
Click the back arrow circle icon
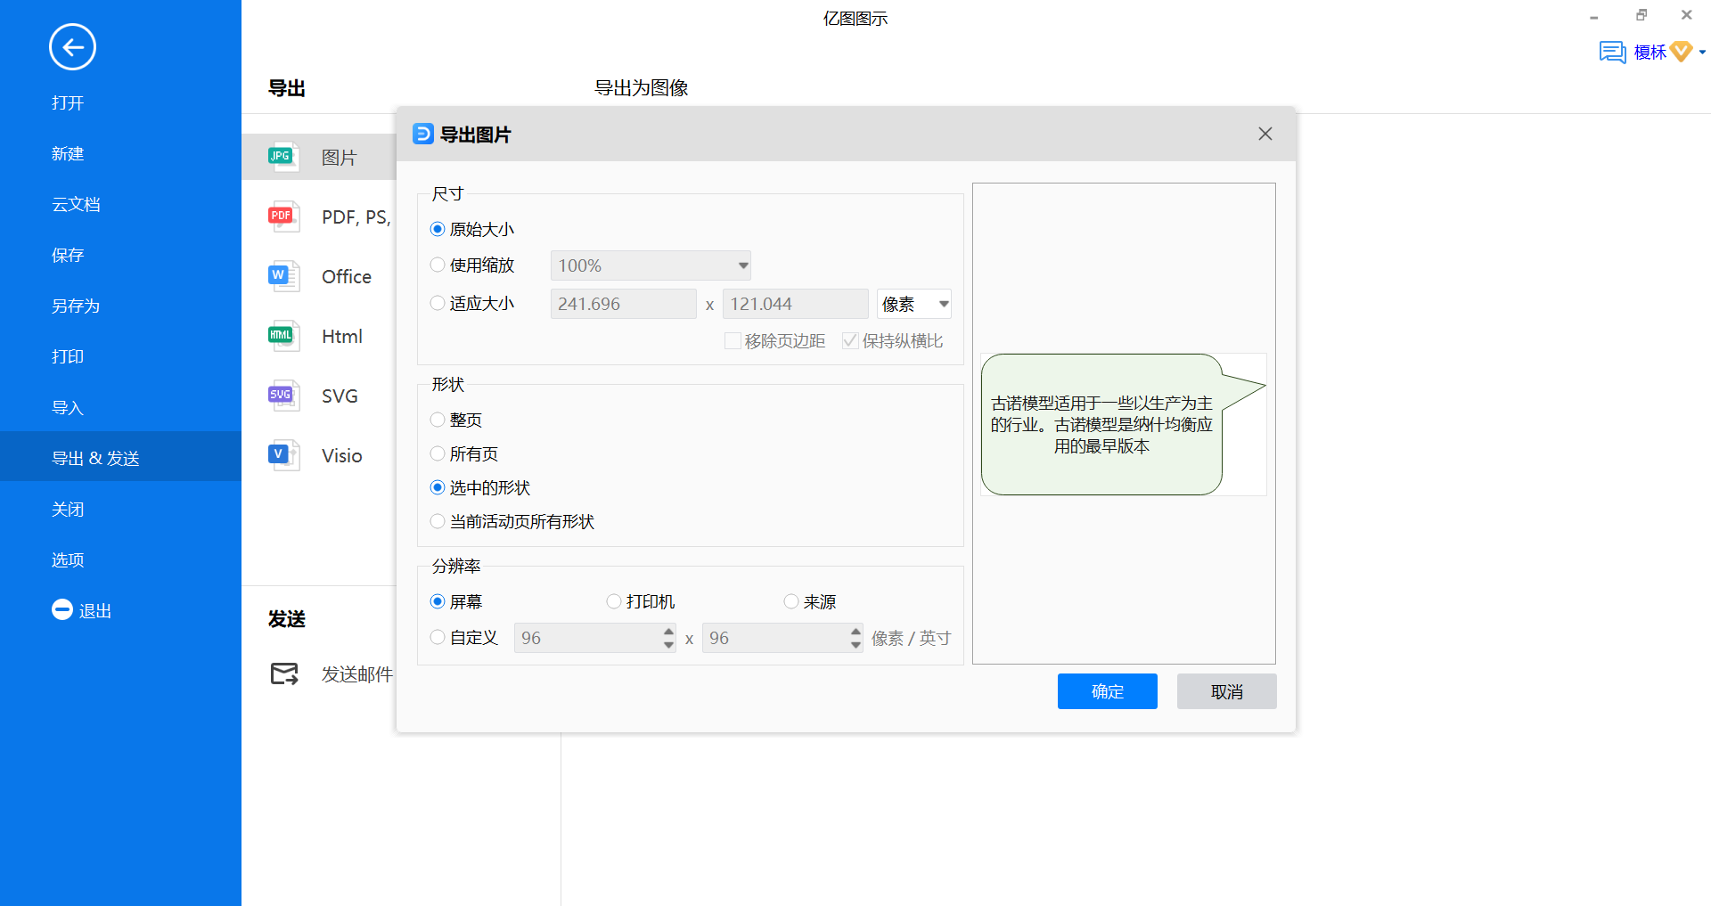tap(72, 47)
